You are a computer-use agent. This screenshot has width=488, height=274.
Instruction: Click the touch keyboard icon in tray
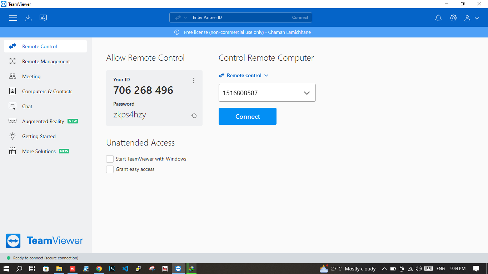429,269
